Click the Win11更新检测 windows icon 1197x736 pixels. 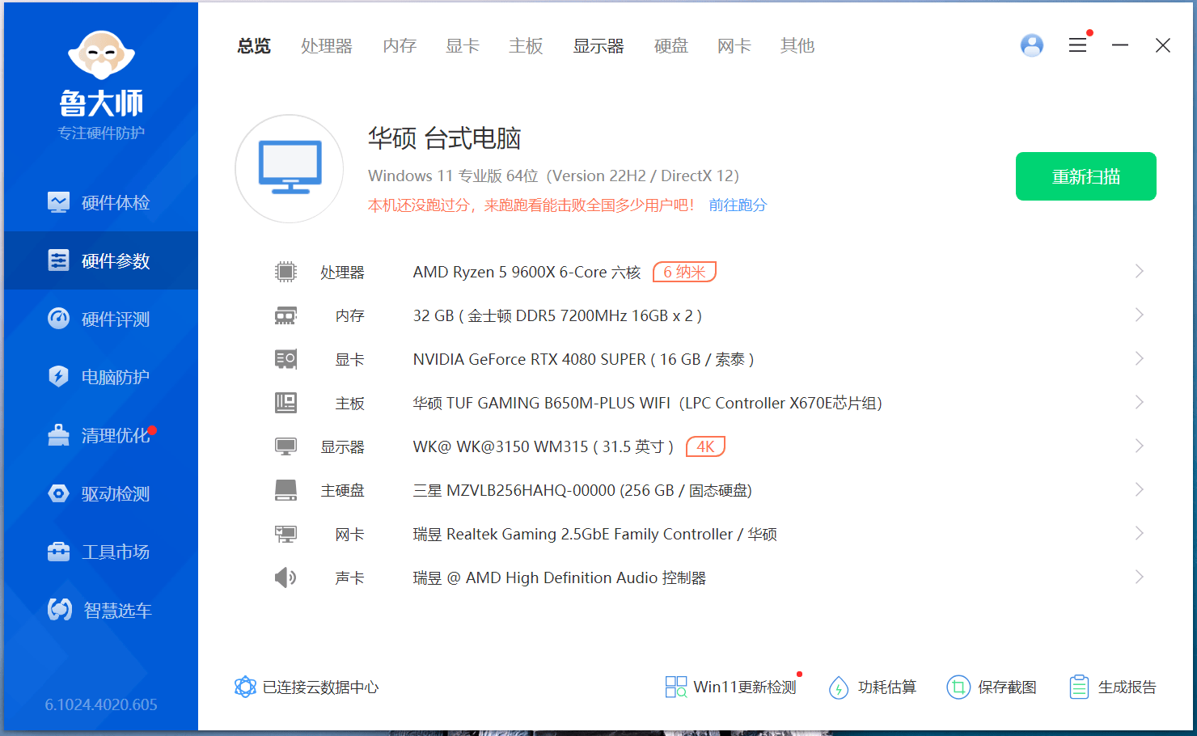(676, 687)
